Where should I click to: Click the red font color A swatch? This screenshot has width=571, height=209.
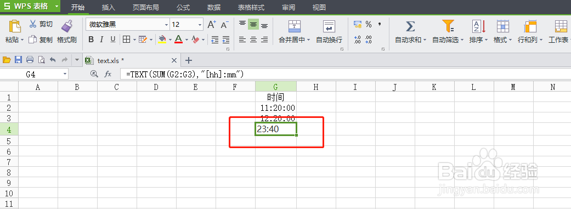coord(178,39)
